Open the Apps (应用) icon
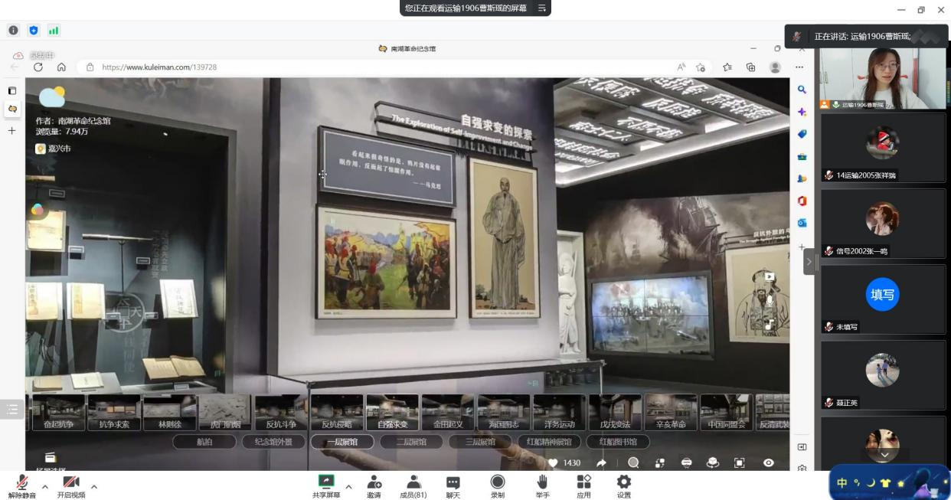951x500 pixels. coord(583,482)
